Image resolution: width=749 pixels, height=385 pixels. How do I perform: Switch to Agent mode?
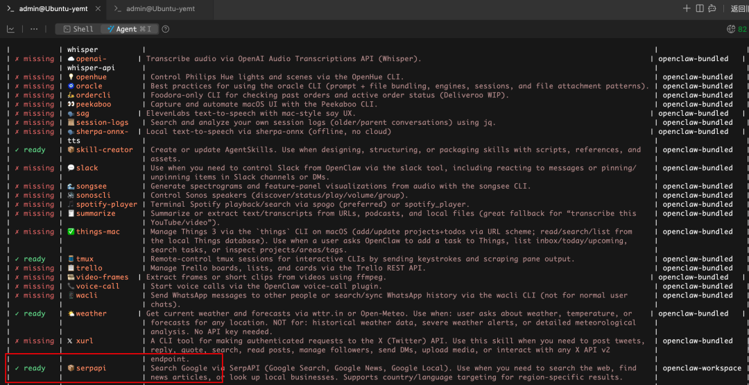click(x=129, y=29)
